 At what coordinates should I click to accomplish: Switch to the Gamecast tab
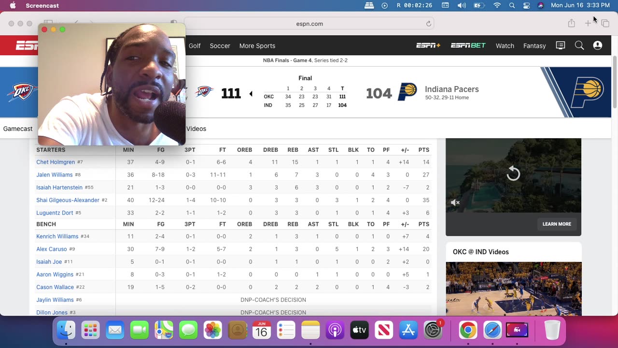18,129
